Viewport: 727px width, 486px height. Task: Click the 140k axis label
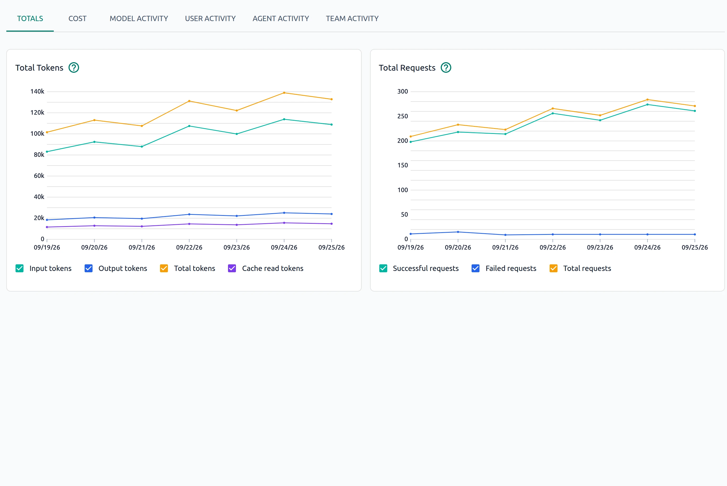click(x=37, y=91)
